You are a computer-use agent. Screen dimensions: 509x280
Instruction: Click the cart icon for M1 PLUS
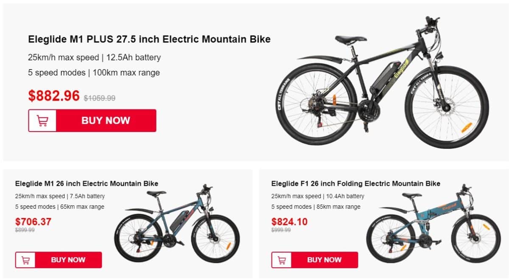42,120
